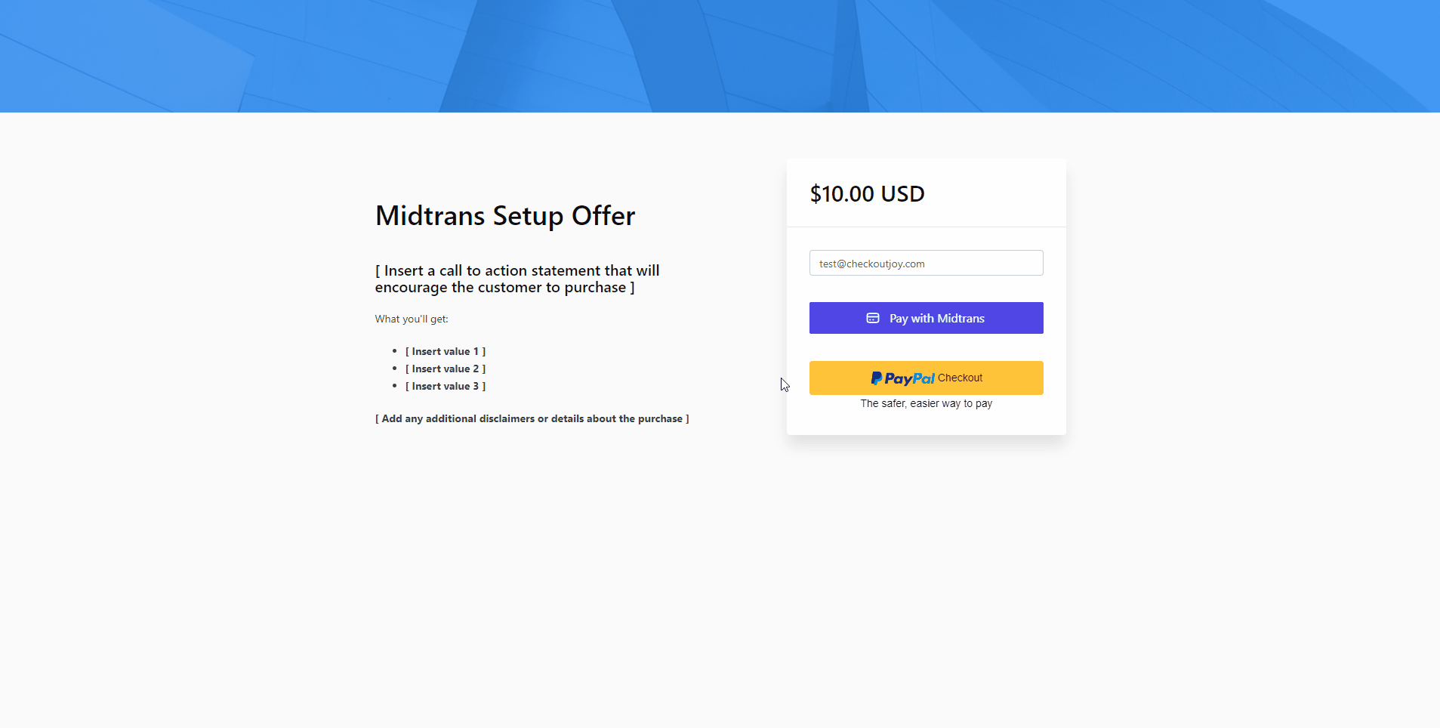Click the "What you'll get:" label
The image size is (1440, 728).
(412, 319)
